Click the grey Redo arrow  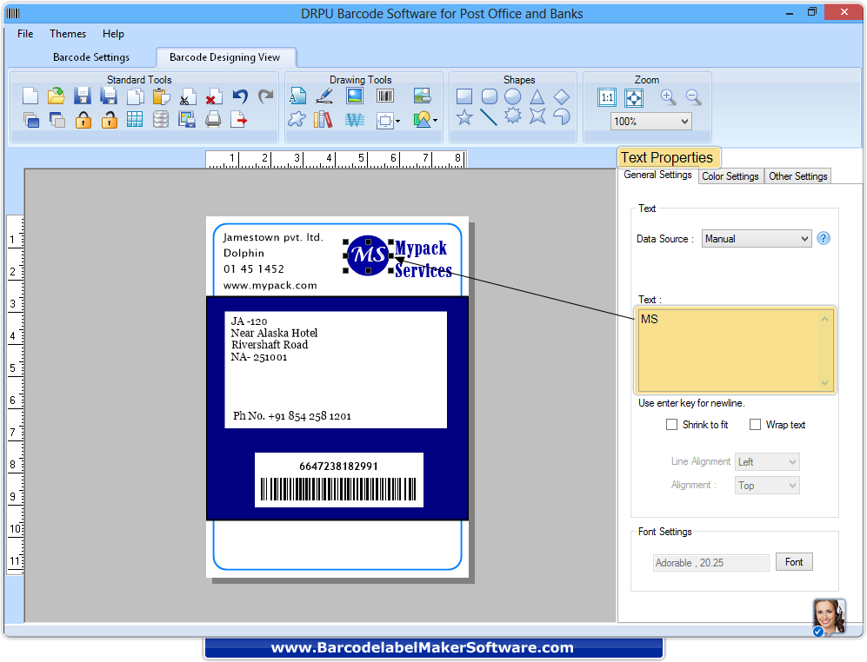pyautogui.click(x=265, y=96)
